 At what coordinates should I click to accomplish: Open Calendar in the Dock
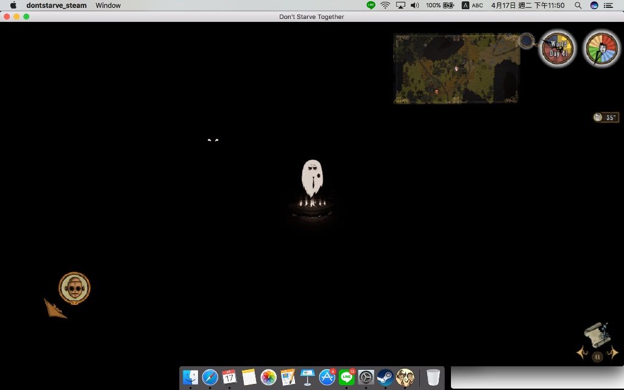coord(229,377)
